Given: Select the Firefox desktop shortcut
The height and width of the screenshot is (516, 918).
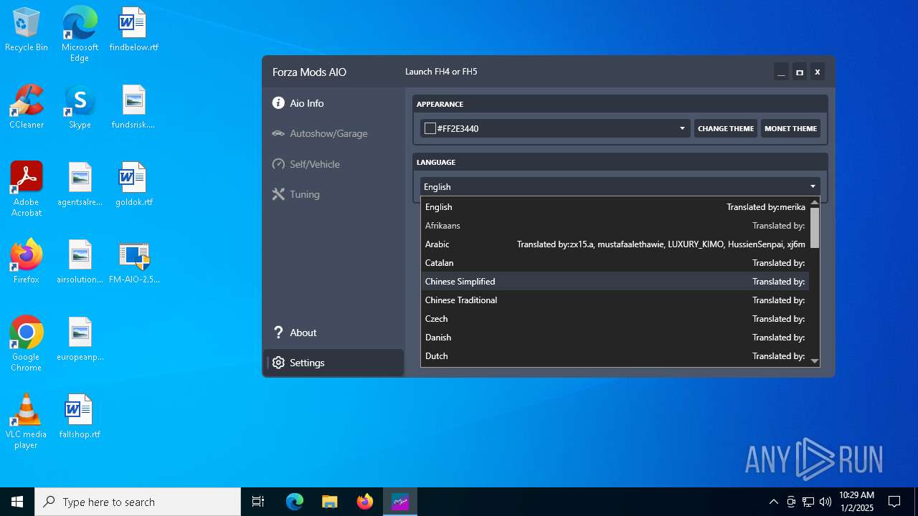Looking at the screenshot, I should pos(27,262).
